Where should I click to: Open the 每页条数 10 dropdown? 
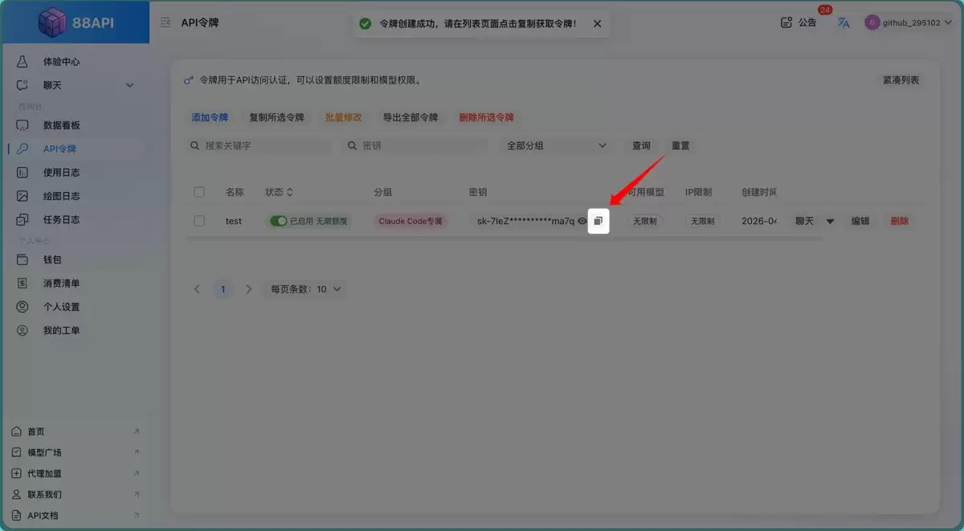(x=305, y=289)
